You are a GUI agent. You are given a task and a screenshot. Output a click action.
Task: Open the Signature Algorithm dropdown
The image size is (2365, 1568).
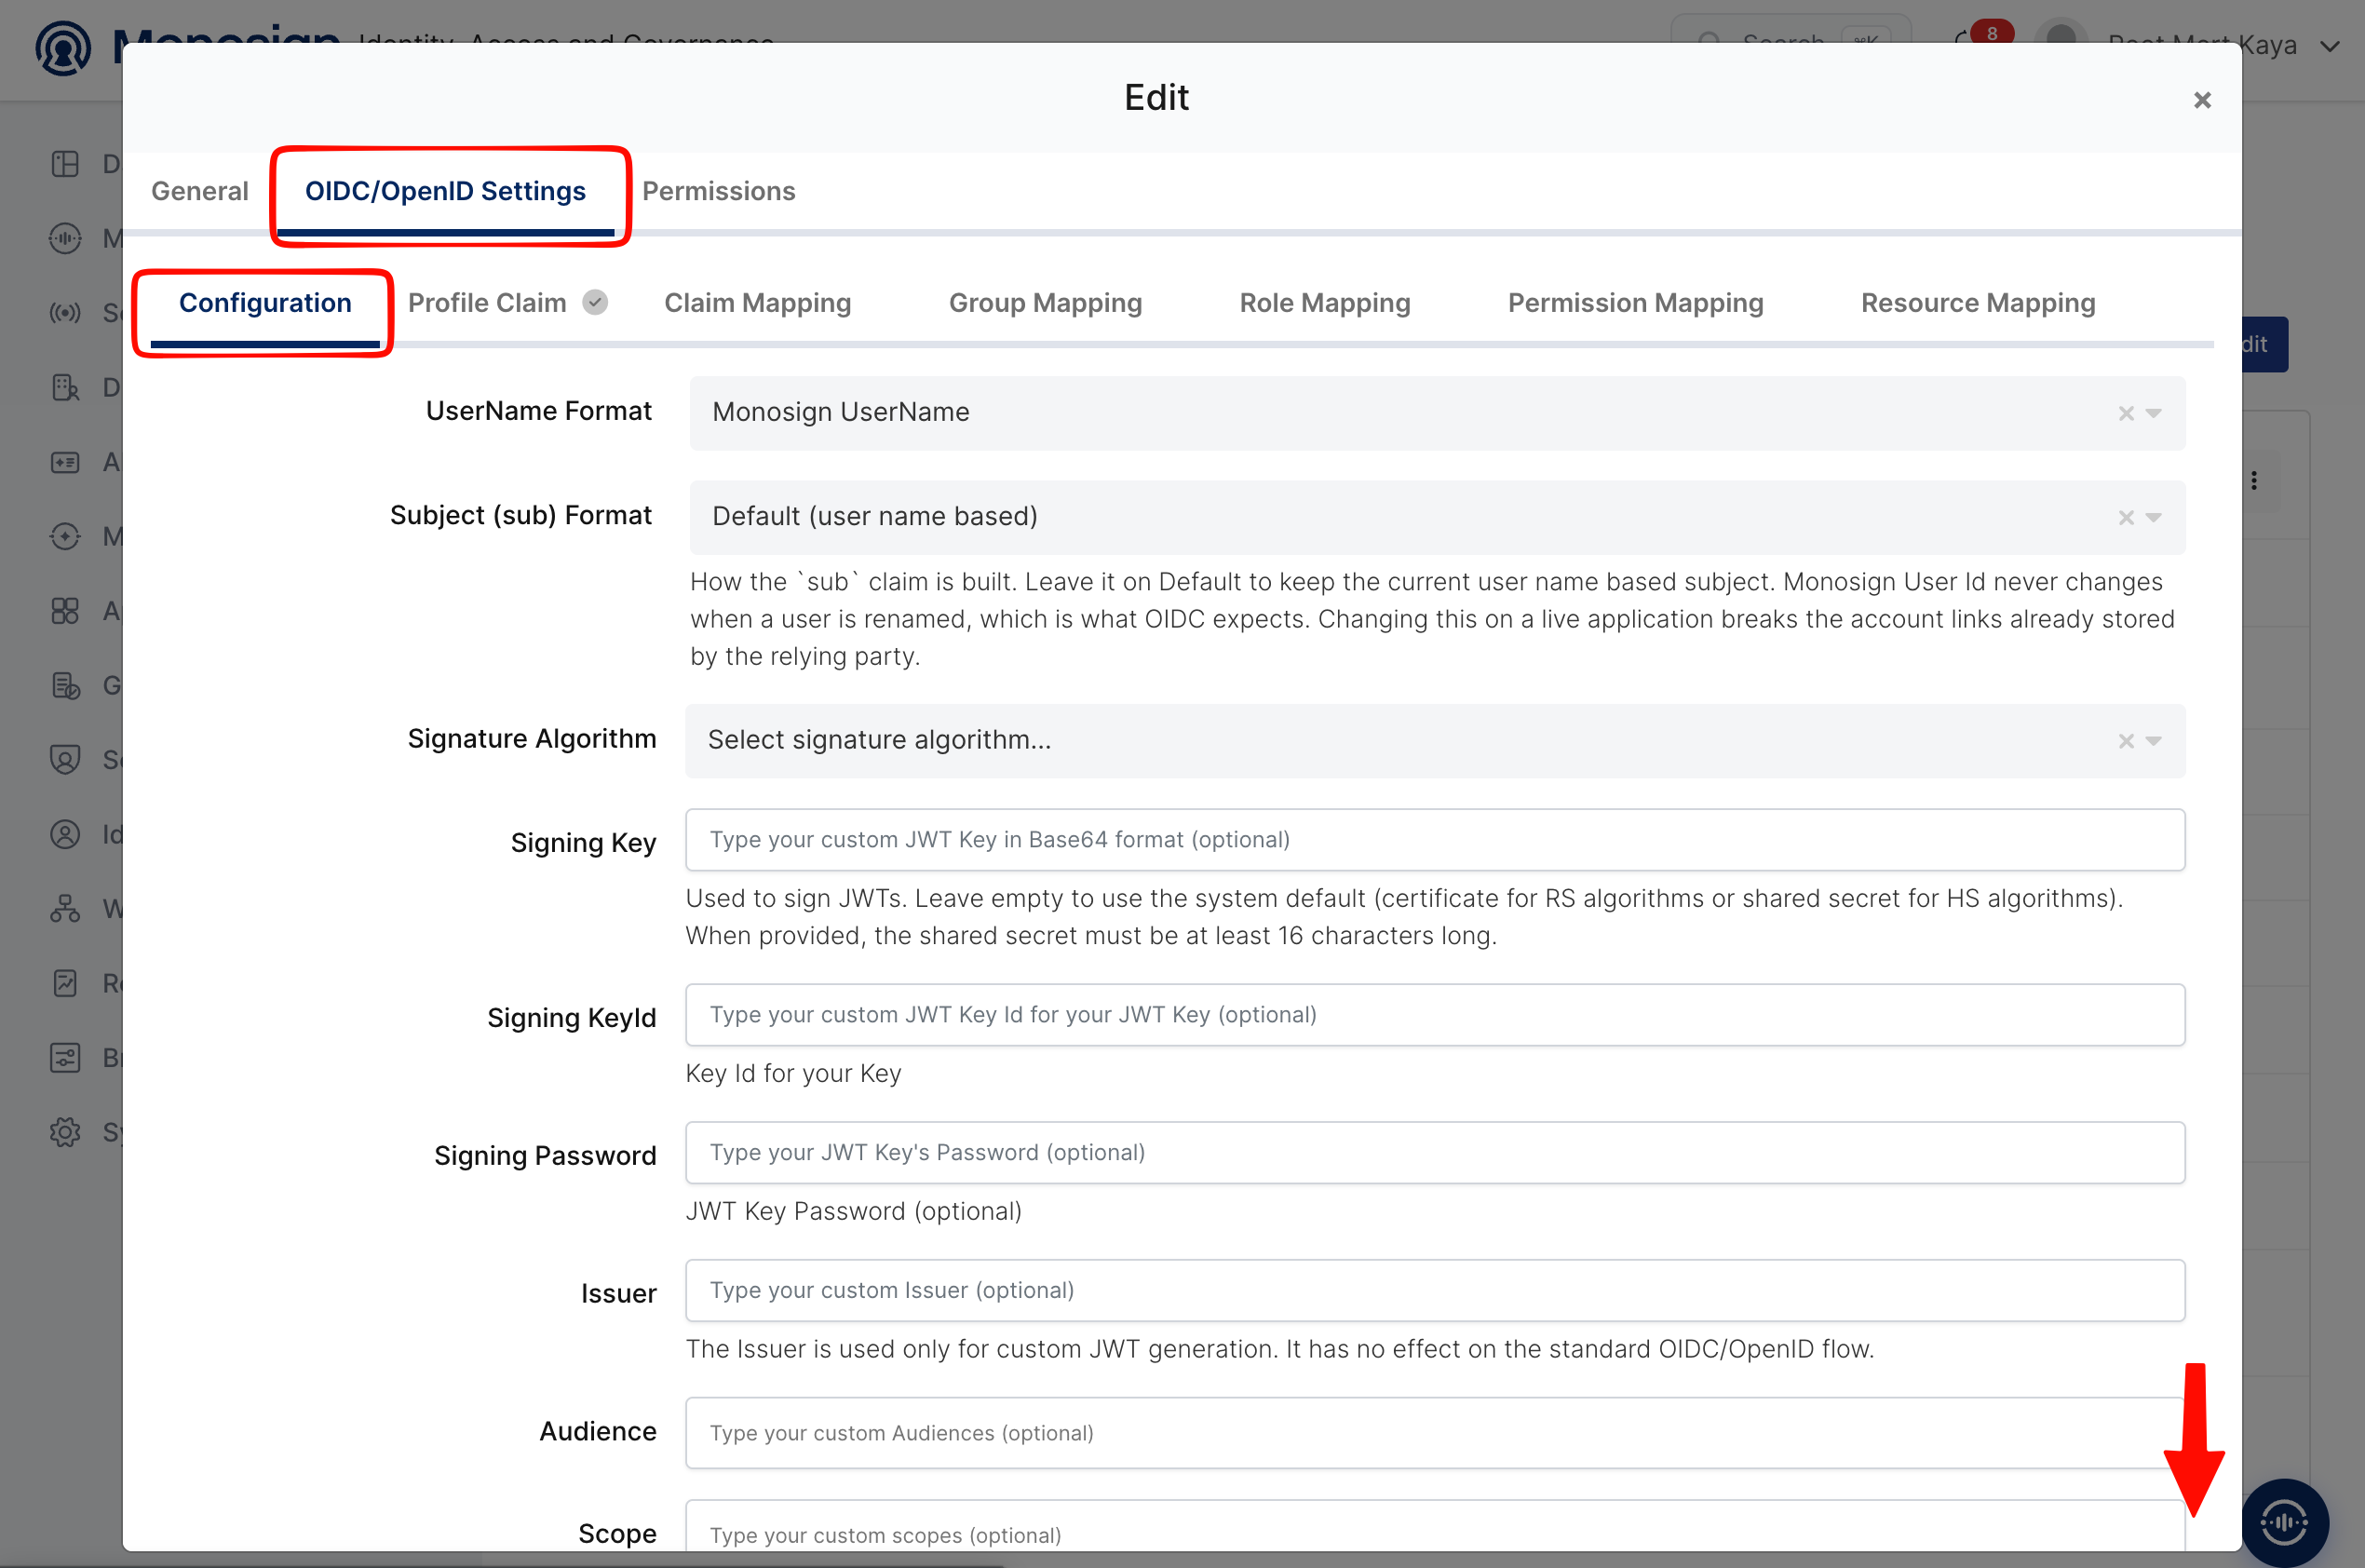(x=1434, y=741)
